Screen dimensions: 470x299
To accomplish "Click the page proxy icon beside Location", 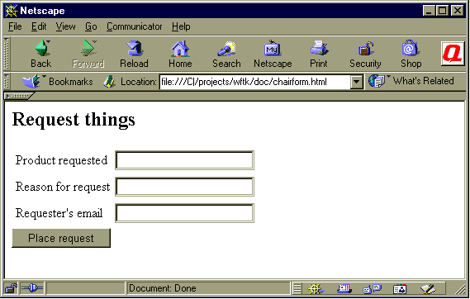I will [109, 82].
